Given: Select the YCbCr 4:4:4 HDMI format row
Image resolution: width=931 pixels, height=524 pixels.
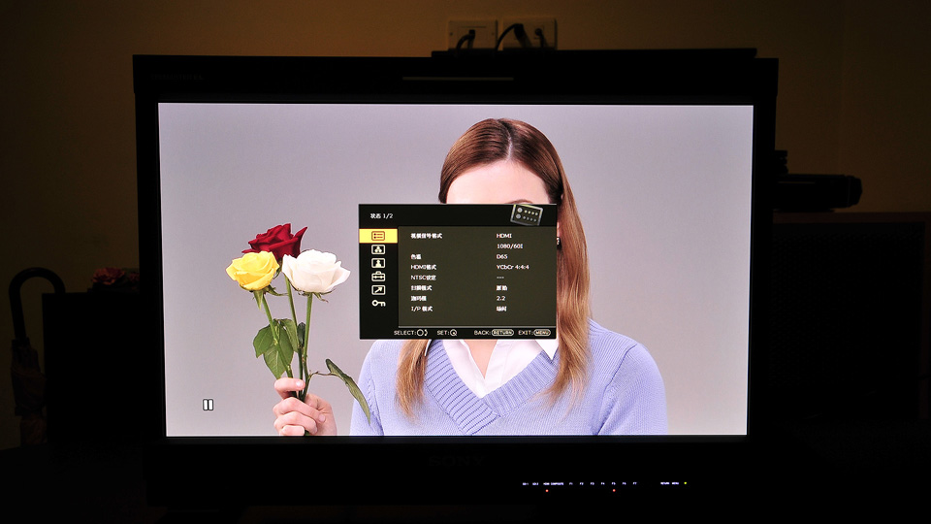Looking at the screenshot, I should pos(469,268).
